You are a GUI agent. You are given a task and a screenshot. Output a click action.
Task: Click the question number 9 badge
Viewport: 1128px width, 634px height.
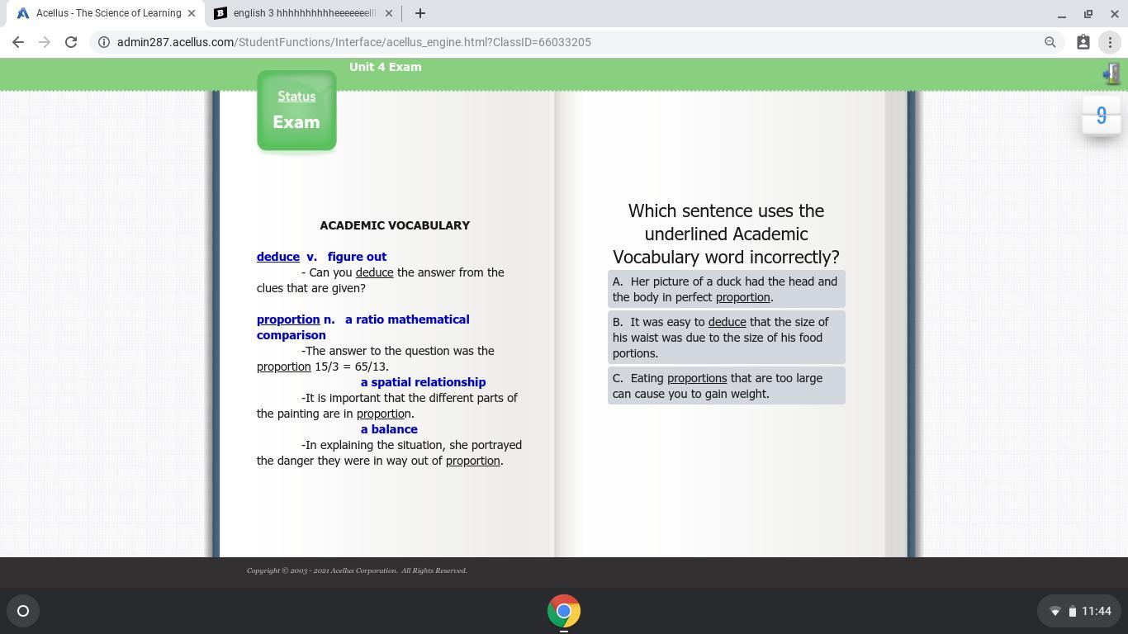point(1102,116)
